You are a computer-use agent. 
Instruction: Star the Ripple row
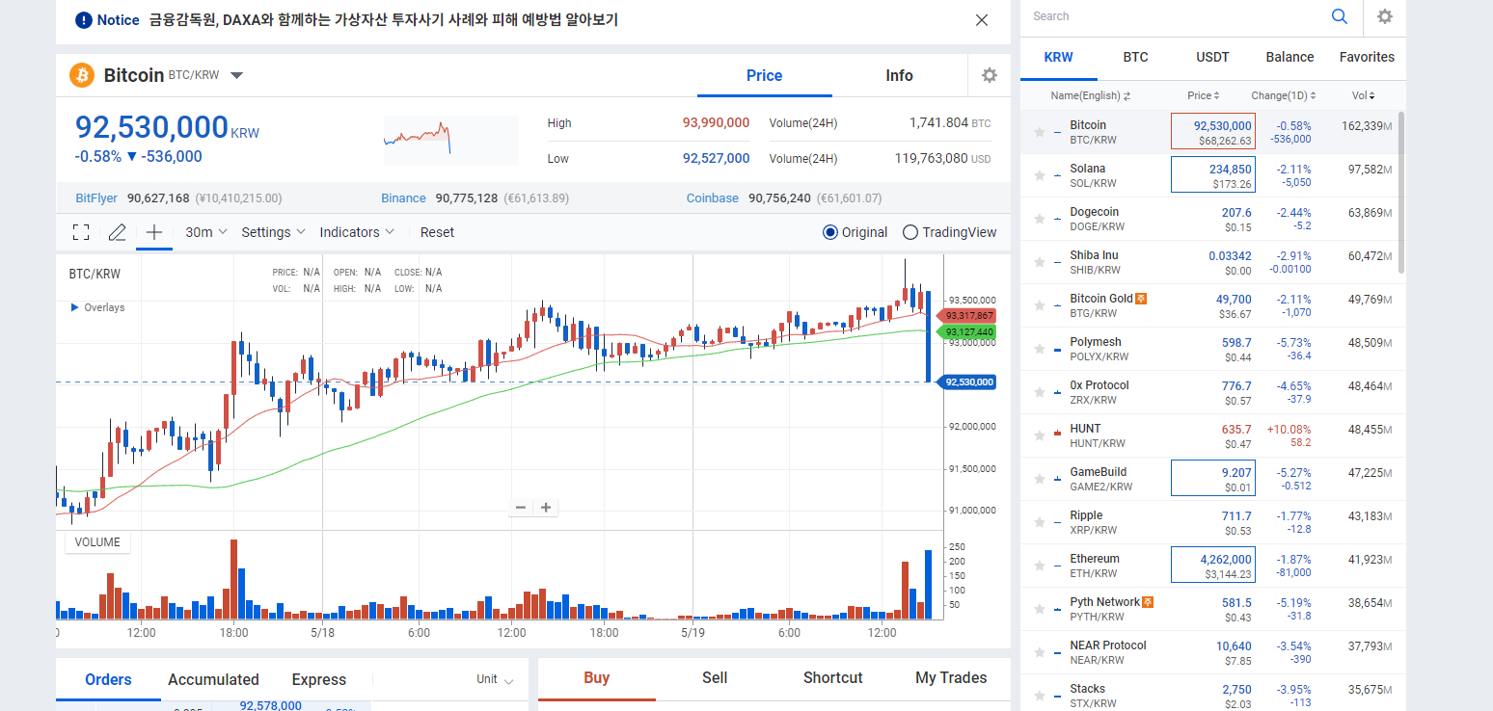(x=1040, y=522)
